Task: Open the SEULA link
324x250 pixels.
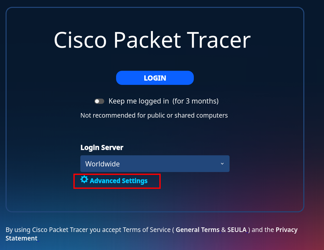Action: [237, 230]
